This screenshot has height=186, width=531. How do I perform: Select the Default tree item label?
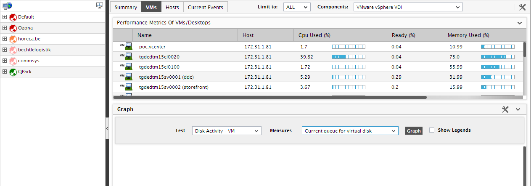26,17
